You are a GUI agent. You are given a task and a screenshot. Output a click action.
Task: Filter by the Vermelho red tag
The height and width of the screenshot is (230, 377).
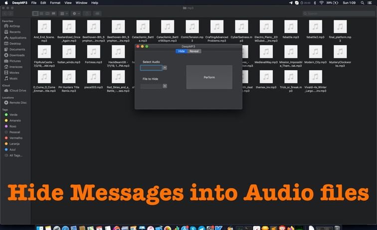point(16,137)
